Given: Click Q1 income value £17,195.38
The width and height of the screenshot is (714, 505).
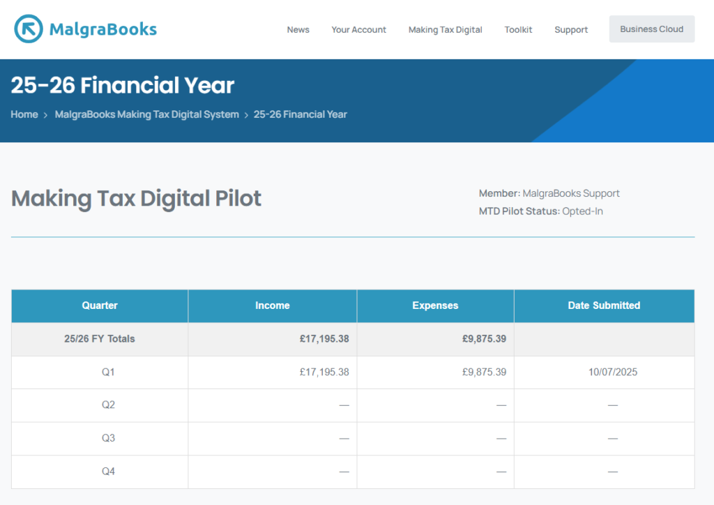Looking at the screenshot, I should pyautogui.click(x=324, y=372).
